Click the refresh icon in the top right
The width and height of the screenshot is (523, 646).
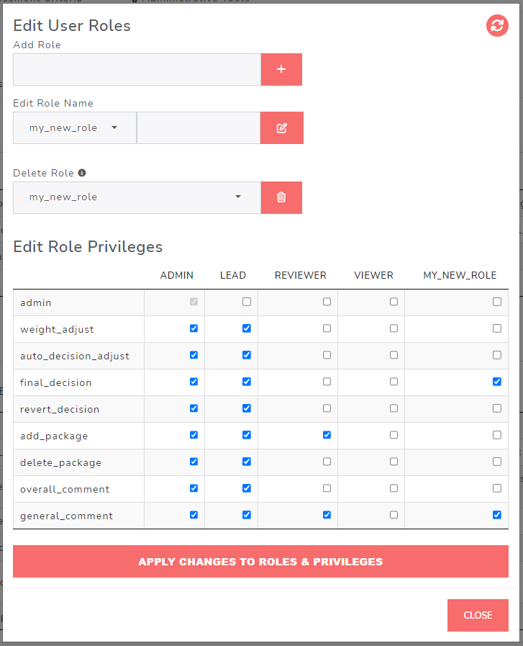[x=497, y=25]
